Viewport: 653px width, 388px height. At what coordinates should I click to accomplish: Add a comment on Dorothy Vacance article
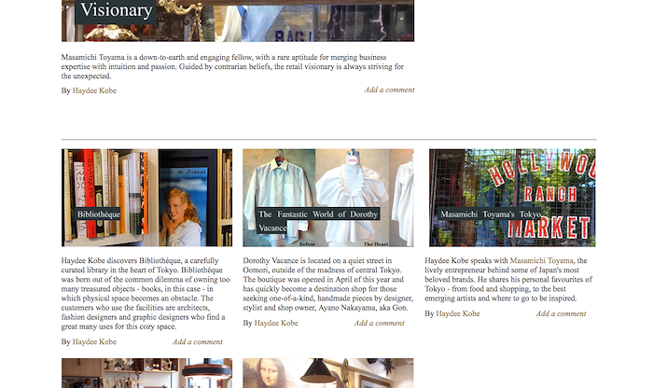380,323
